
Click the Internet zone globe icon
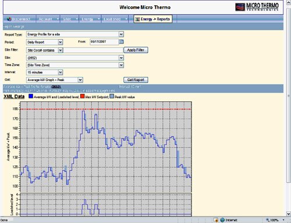(222, 220)
